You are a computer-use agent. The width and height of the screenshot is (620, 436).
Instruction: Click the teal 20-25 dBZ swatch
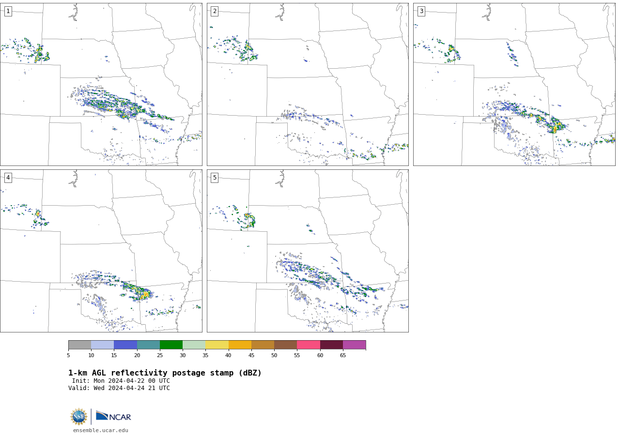click(148, 345)
